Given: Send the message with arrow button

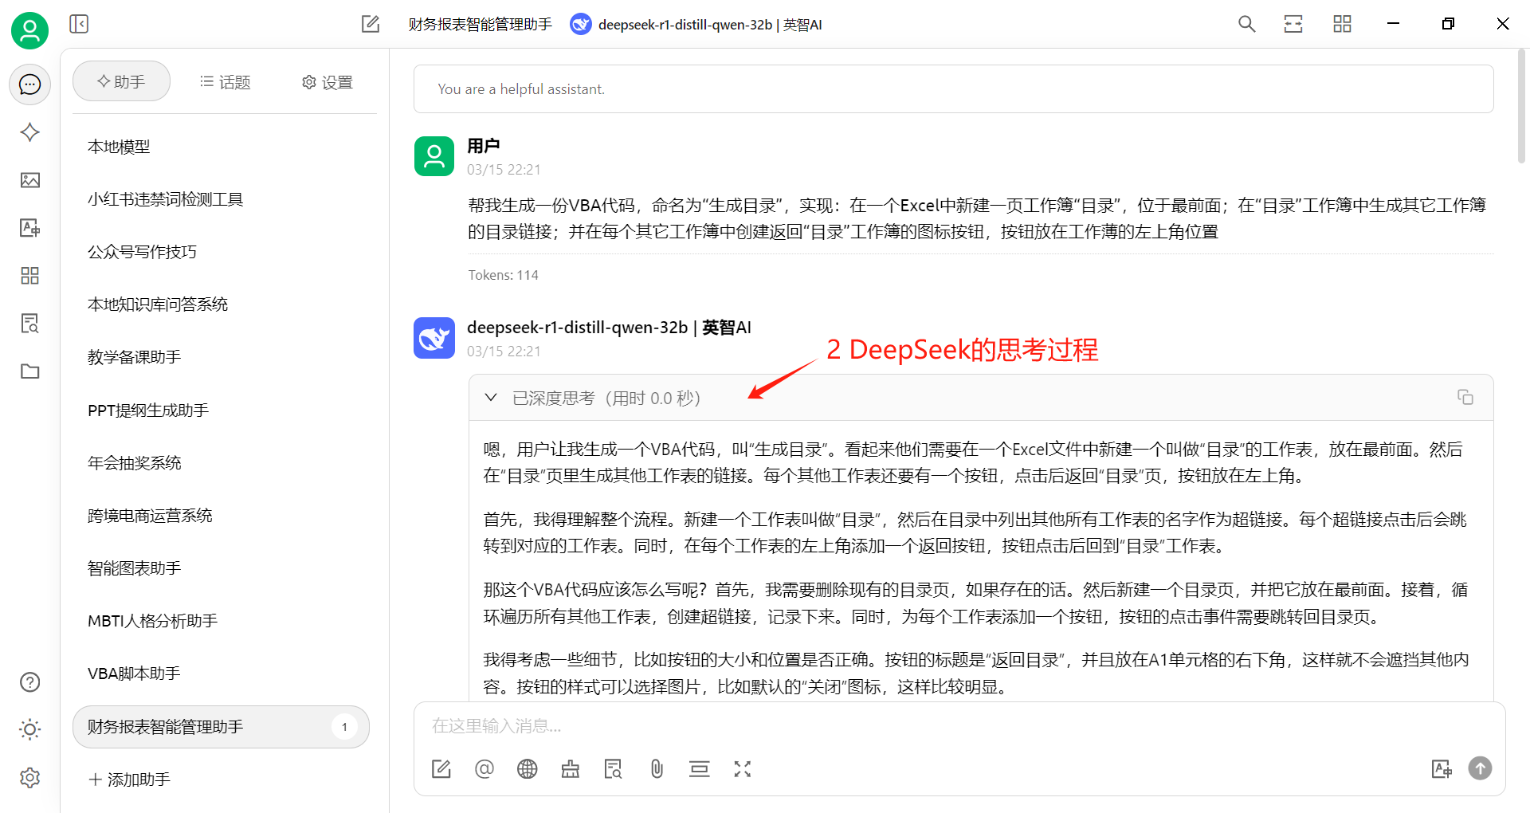Looking at the screenshot, I should point(1481,768).
